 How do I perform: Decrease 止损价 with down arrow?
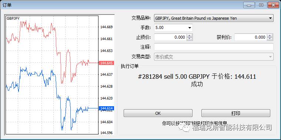pyautogui.click(x=190, y=39)
